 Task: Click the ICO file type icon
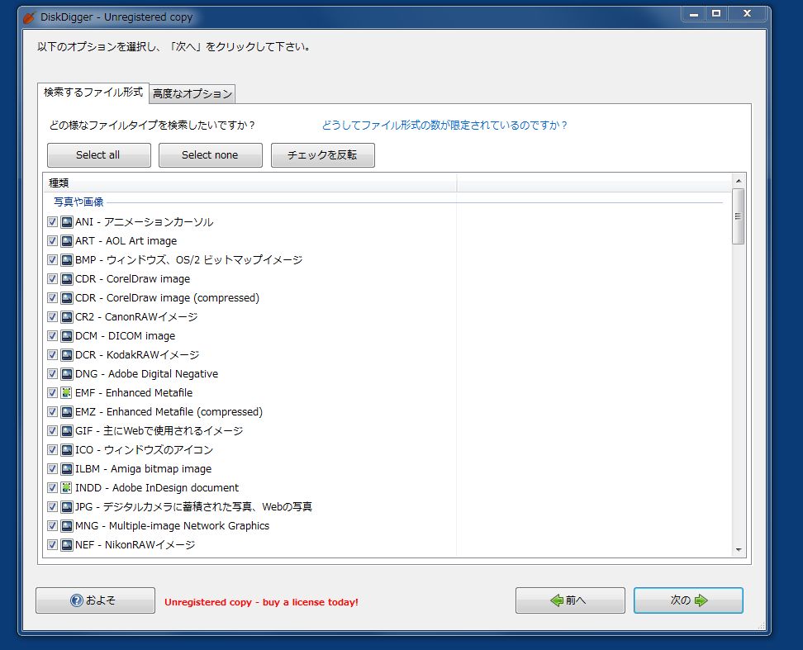tap(67, 450)
